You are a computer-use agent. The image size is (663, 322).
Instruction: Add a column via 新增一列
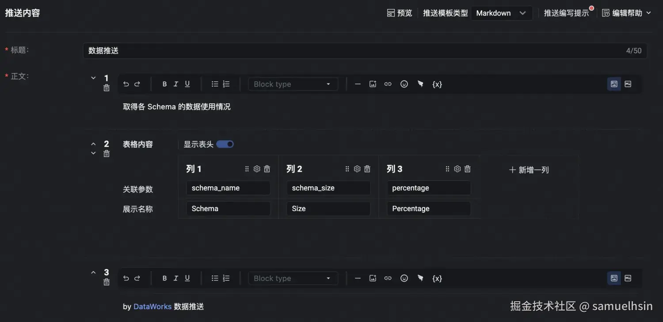coord(529,170)
